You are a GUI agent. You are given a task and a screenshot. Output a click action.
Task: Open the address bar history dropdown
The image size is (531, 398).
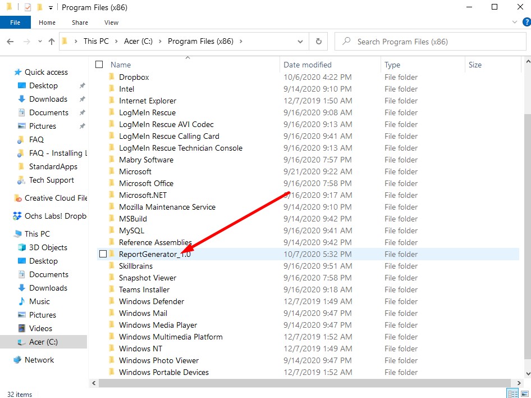[300, 42]
